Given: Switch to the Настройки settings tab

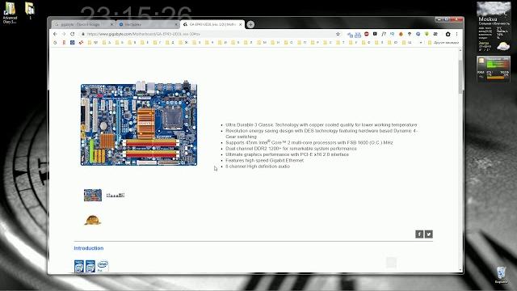Looking at the screenshot, I should (x=147, y=24).
